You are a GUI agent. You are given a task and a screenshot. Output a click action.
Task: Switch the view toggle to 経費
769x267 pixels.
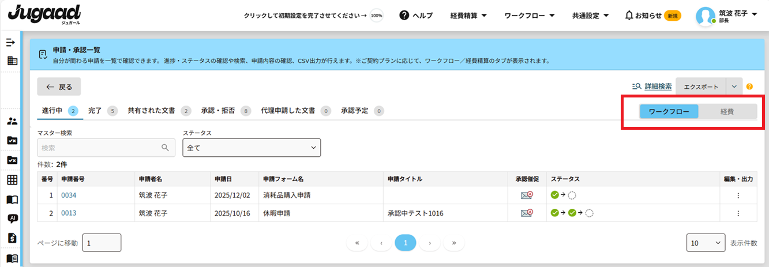(727, 111)
